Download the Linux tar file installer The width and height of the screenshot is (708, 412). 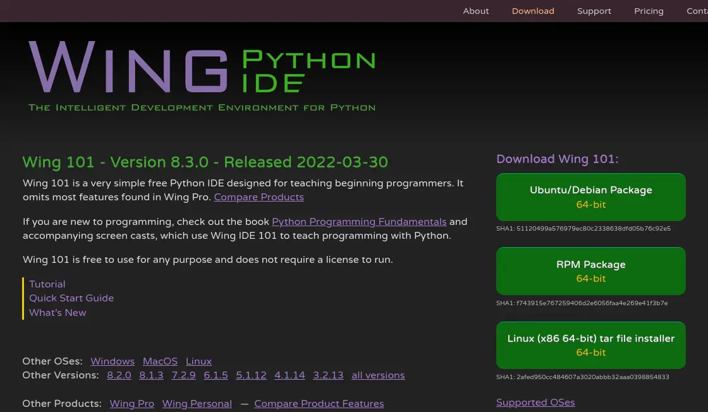590,345
